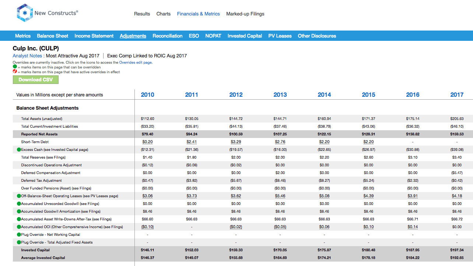Open the Results top navigation item
This screenshot has height=266, width=473.
pos(142,14)
